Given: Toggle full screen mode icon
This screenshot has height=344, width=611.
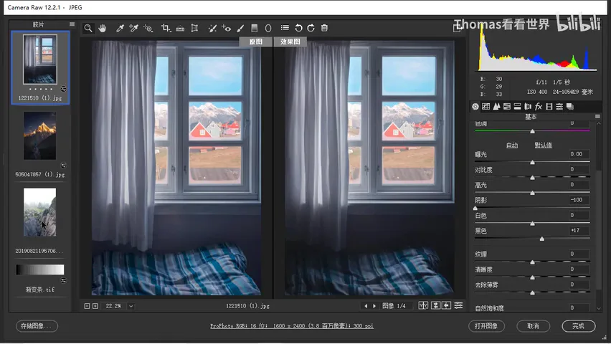Looking at the screenshot, I should [x=457, y=28].
